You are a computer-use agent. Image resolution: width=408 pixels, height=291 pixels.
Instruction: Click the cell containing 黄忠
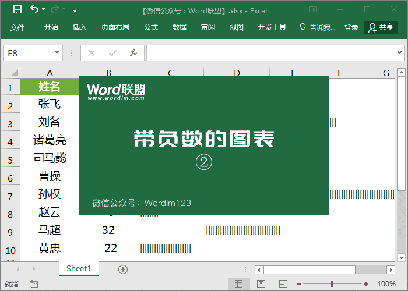click(50, 248)
